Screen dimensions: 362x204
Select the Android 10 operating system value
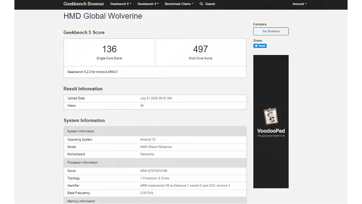[148, 140]
